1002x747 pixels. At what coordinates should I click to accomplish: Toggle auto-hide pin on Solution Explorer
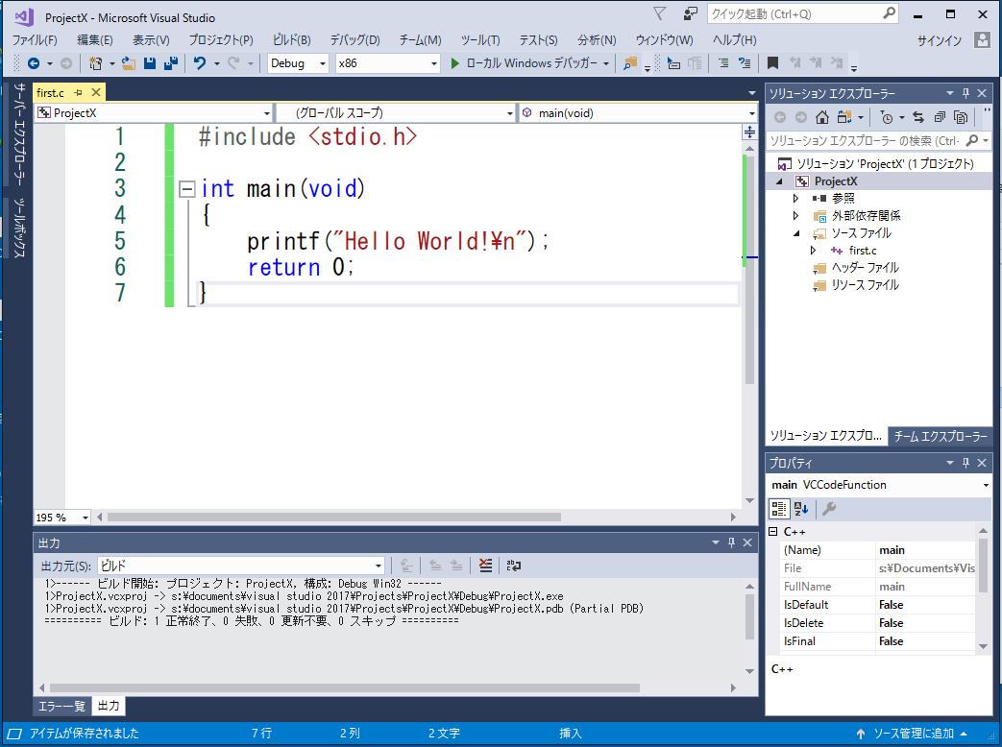coord(965,93)
